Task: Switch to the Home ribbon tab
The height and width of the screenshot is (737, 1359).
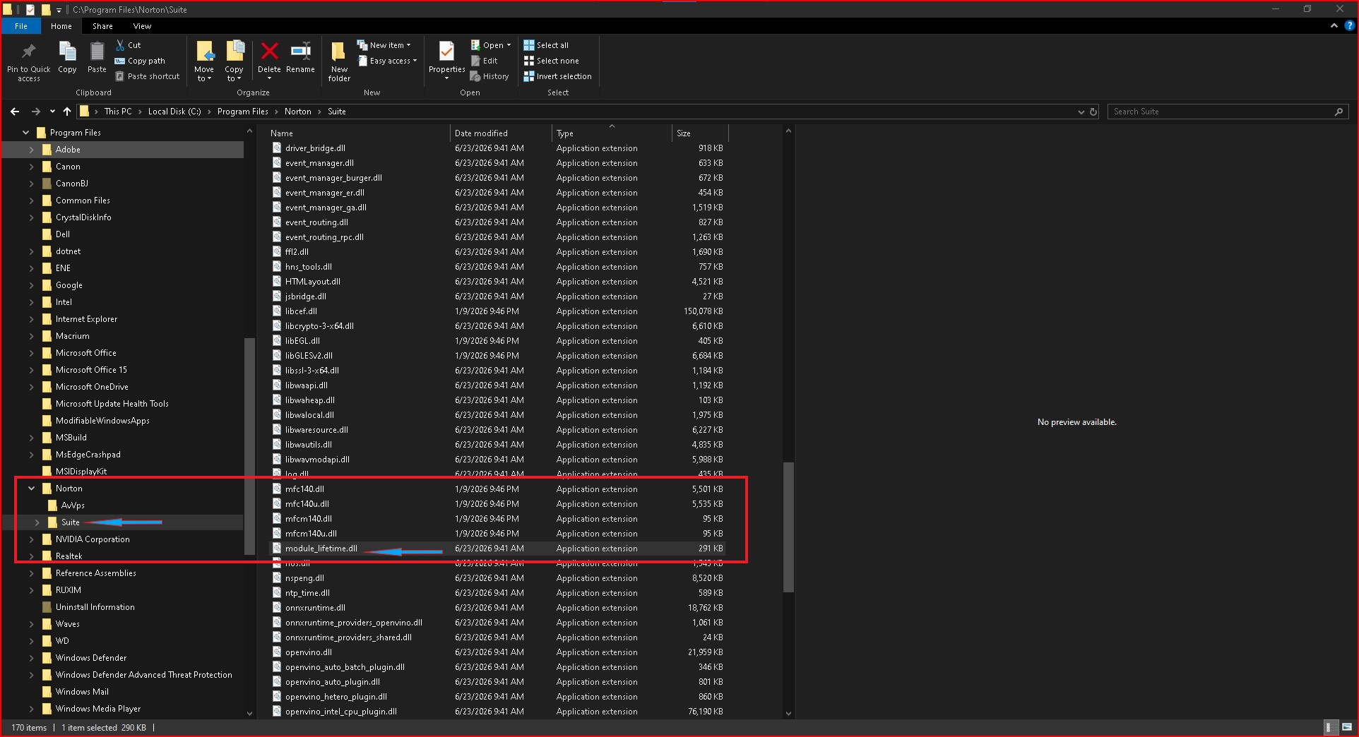Action: click(x=61, y=26)
